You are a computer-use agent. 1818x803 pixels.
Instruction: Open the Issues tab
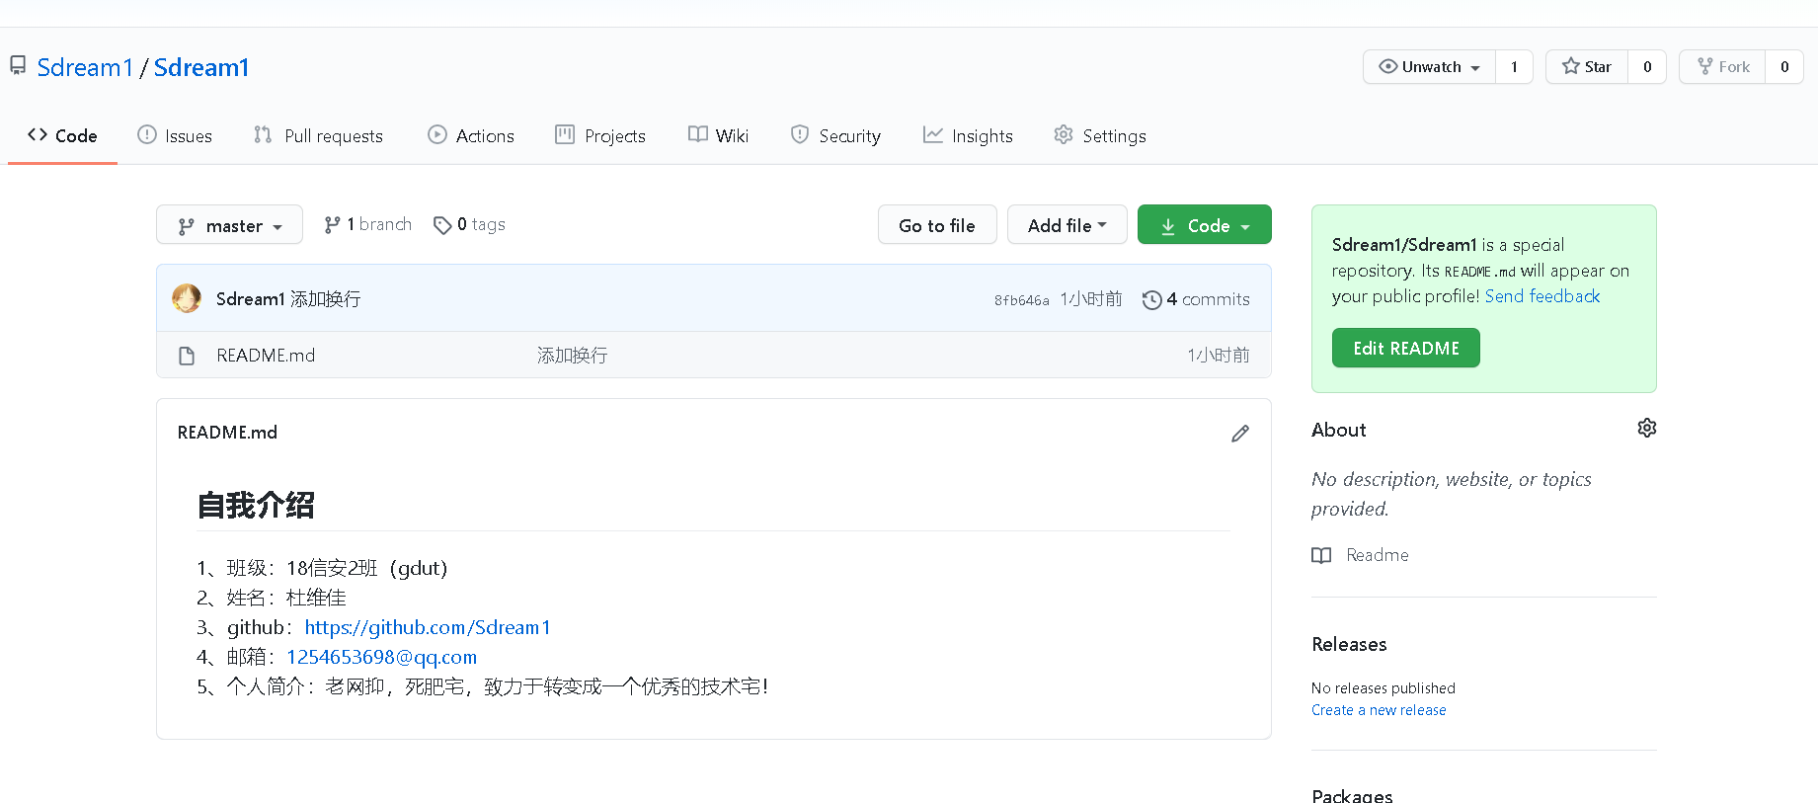(x=175, y=135)
